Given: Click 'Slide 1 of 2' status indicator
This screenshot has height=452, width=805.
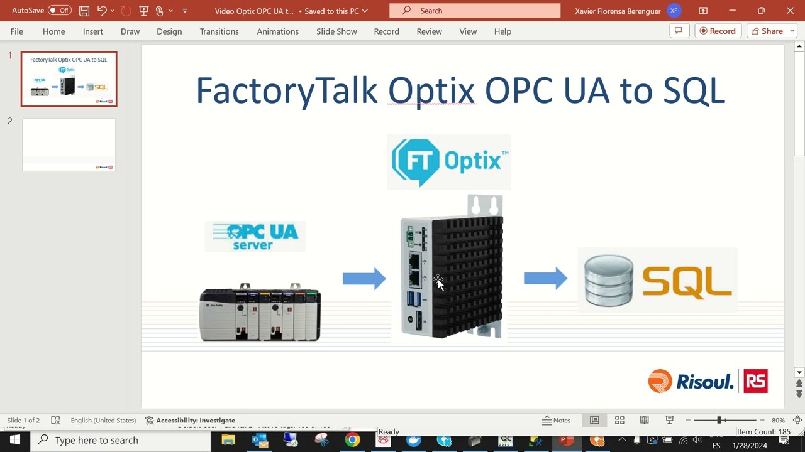Looking at the screenshot, I should tap(23, 421).
